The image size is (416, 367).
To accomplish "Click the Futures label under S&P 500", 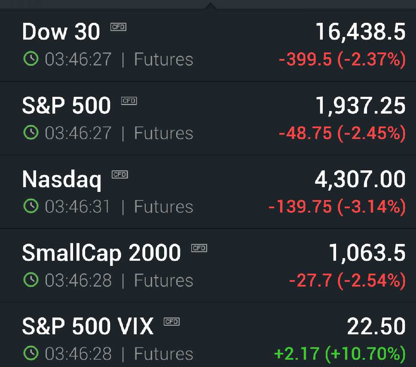I will tap(164, 133).
